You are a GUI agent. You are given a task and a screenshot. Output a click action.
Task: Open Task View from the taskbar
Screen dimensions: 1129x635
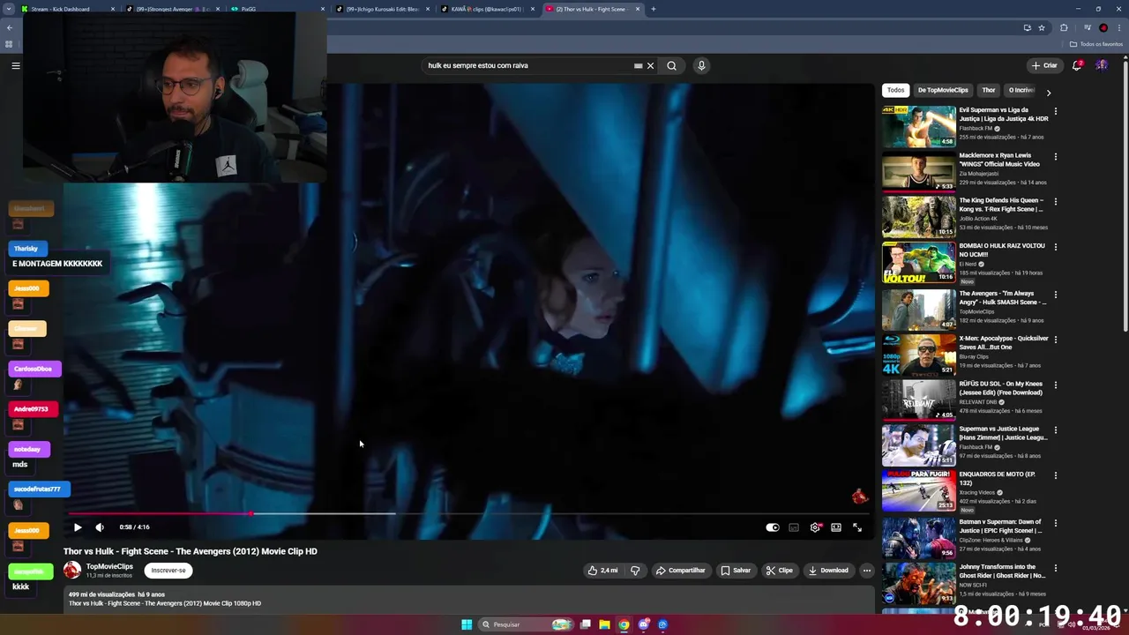tap(585, 624)
